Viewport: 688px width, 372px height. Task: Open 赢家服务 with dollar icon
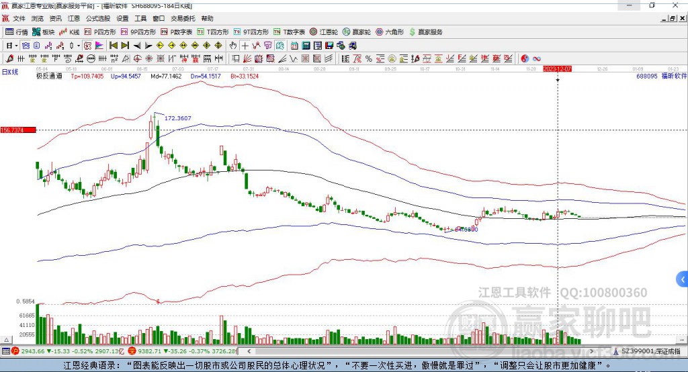[425, 32]
